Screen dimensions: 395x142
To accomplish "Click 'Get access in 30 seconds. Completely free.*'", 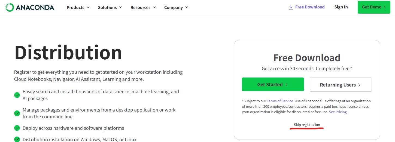I will pos(307,69).
